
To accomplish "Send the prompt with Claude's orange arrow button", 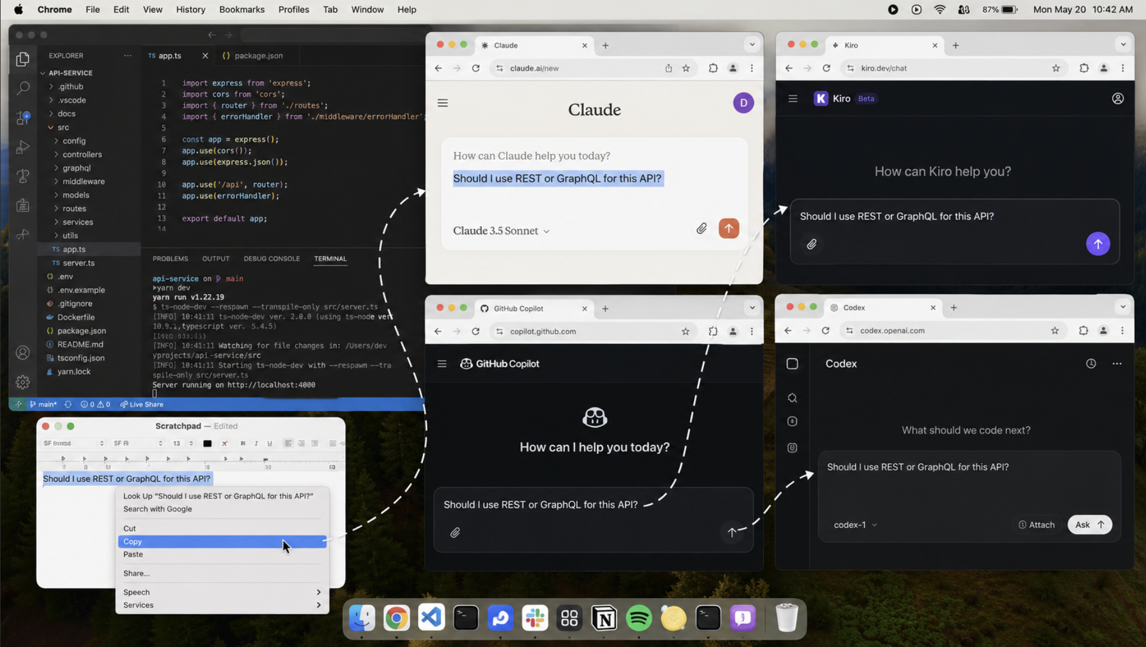I will click(x=728, y=228).
